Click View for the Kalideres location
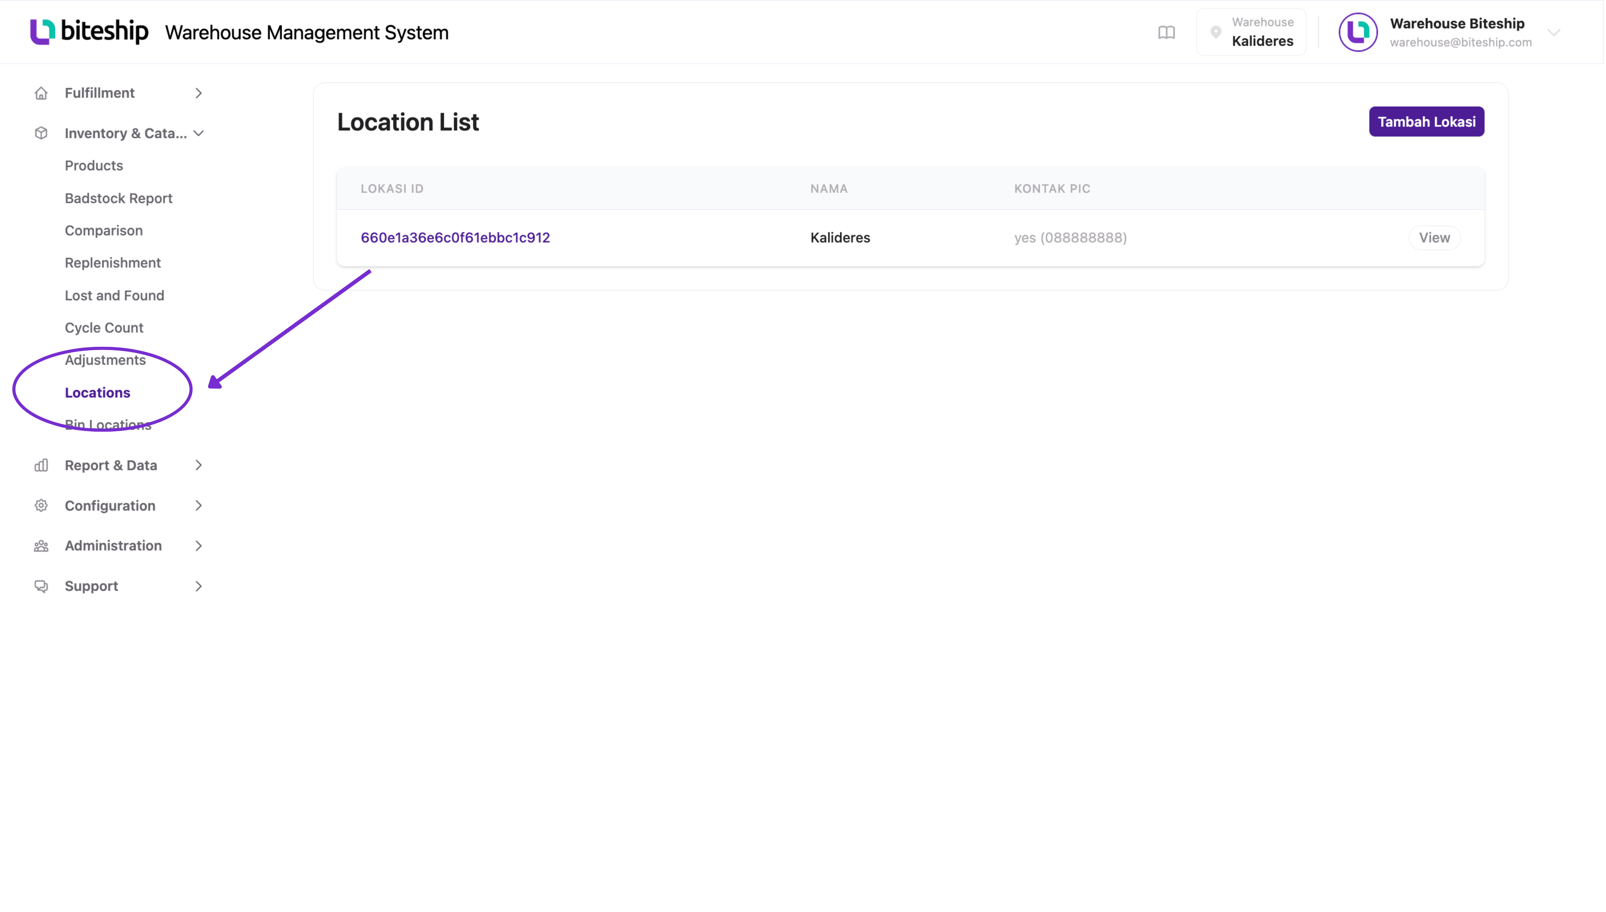1606x912 pixels. click(x=1434, y=237)
